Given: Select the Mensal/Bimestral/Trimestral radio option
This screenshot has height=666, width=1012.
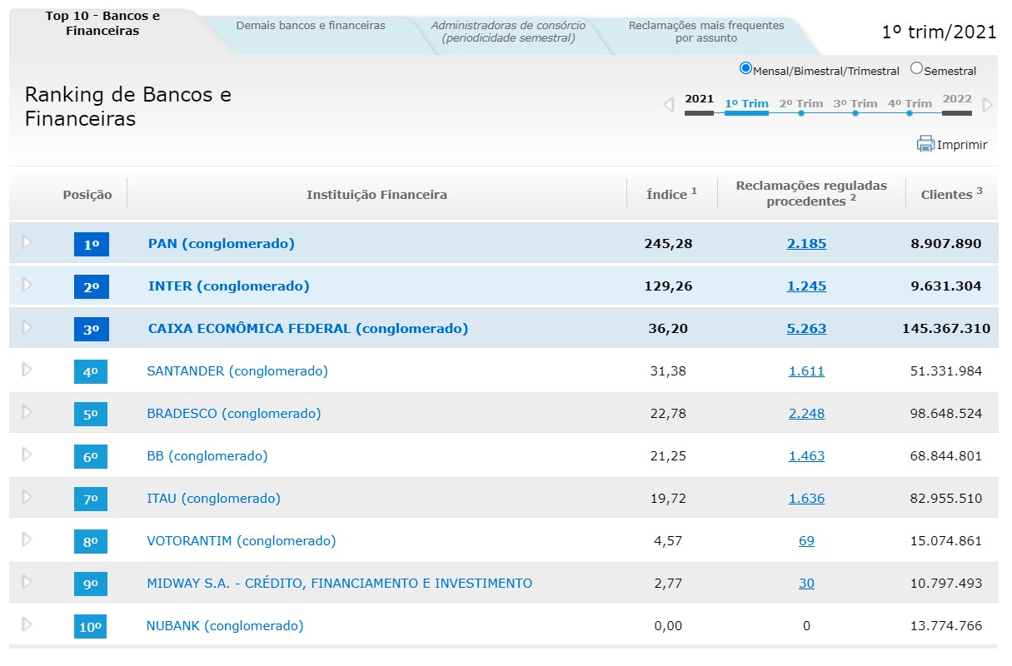Looking at the screenshot, I should [x=745, y=68].
